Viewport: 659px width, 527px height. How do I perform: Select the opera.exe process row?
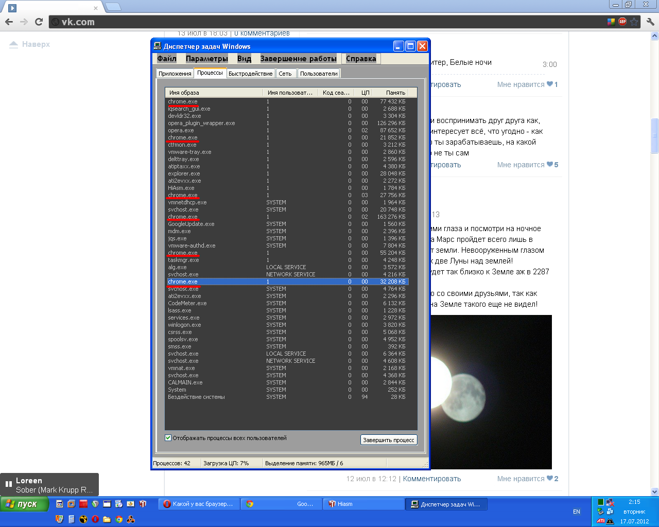click(181, 131)
